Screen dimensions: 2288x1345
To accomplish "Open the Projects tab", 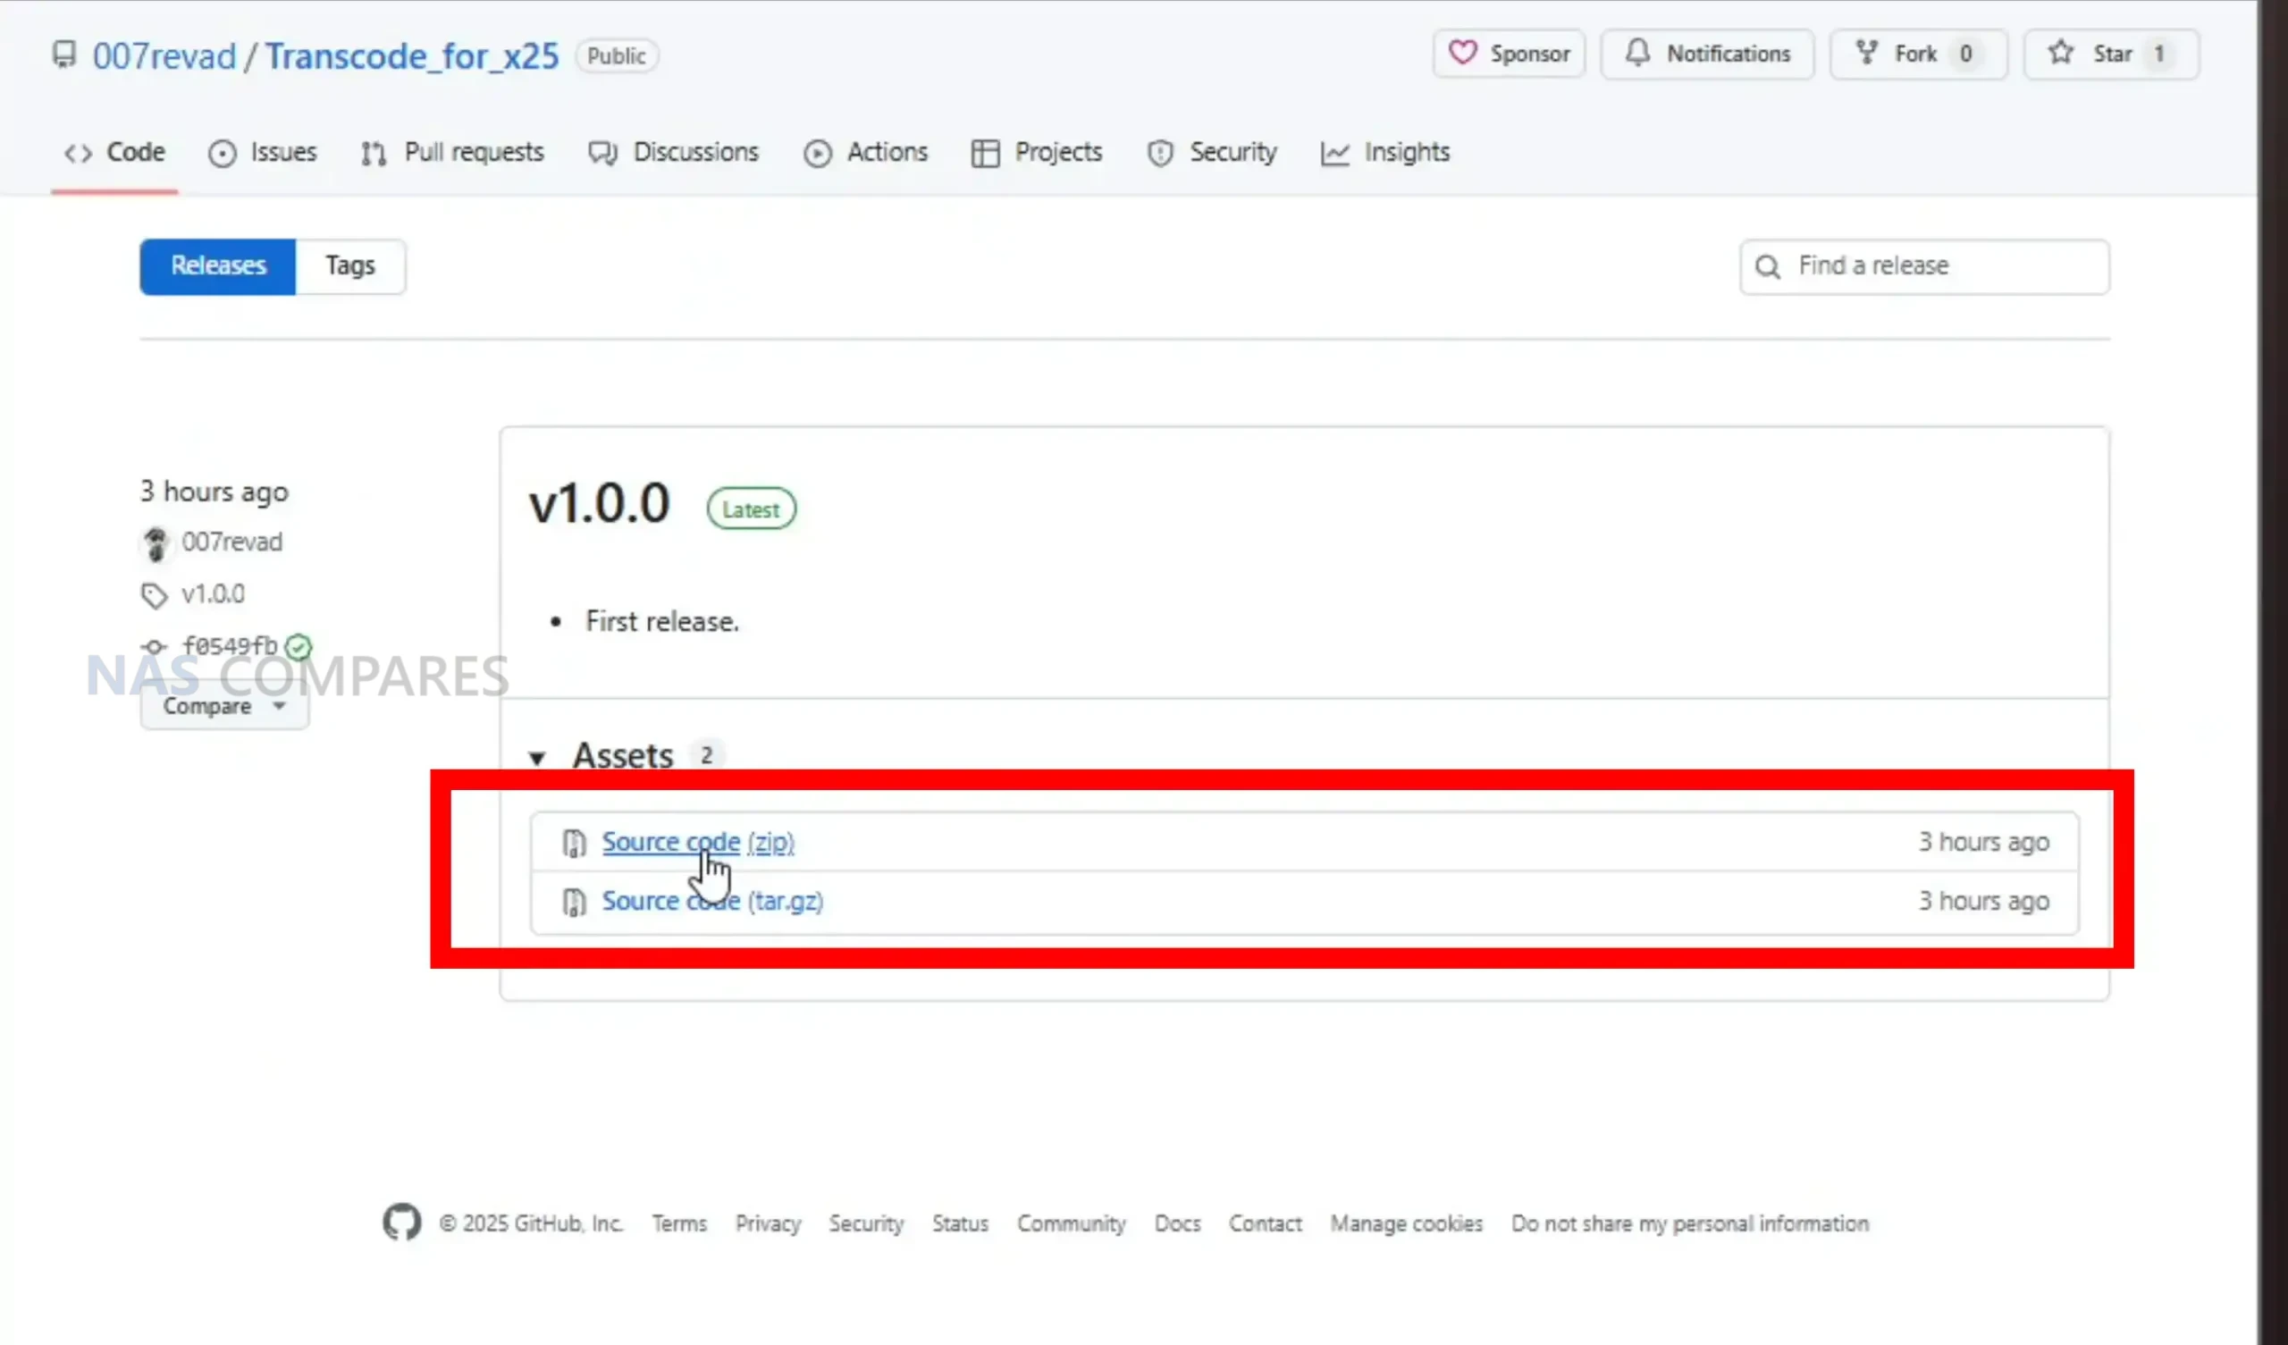I will pyautogui.click(x=1036, y=153).
